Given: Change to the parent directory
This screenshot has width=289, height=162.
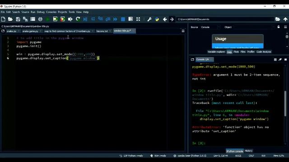Looking at the screenshot, I should [x=285, y=19].
